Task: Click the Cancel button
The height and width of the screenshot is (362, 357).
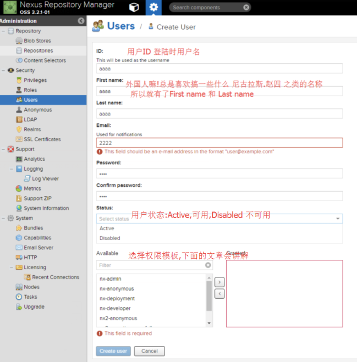Action: (150, 351)
